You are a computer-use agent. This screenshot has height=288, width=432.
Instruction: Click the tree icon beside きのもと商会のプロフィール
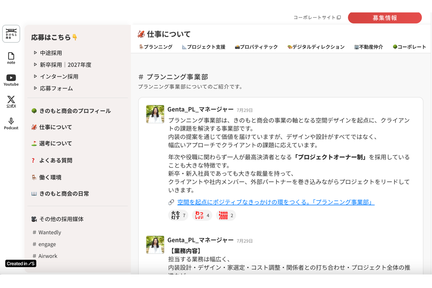34,111
